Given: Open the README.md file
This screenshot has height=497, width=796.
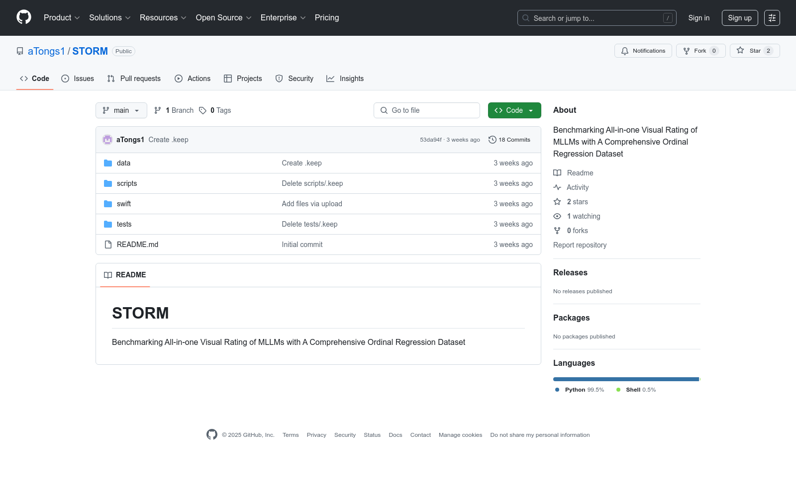Looking at the screenshot, I should 137,245.
